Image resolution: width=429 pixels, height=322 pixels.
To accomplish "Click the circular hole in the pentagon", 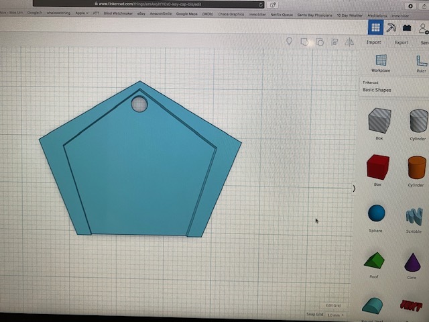I will [x=139, y=104].
